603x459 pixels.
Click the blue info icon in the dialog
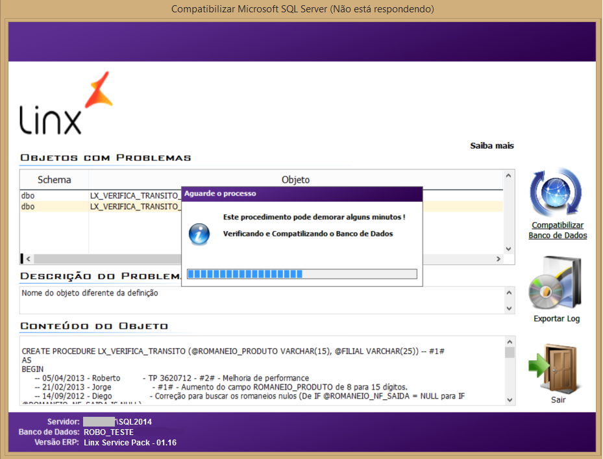point(199,234)
